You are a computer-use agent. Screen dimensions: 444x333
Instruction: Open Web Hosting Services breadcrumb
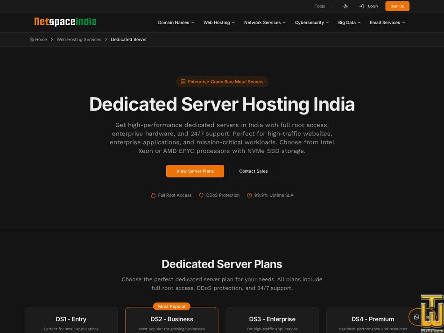(x=79, y=39)
